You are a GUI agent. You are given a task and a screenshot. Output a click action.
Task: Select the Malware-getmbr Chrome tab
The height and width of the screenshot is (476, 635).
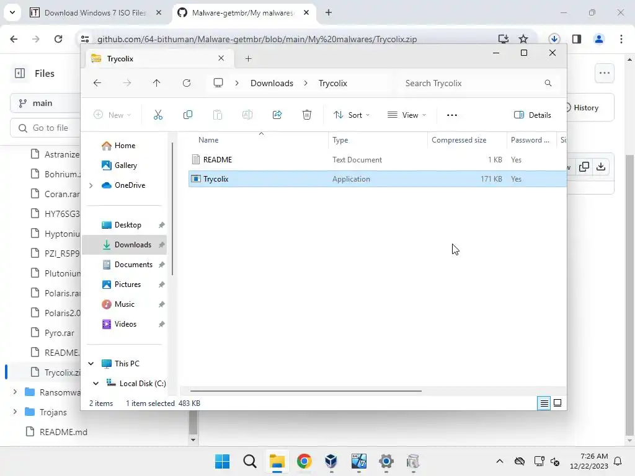[x=244, y=12]
